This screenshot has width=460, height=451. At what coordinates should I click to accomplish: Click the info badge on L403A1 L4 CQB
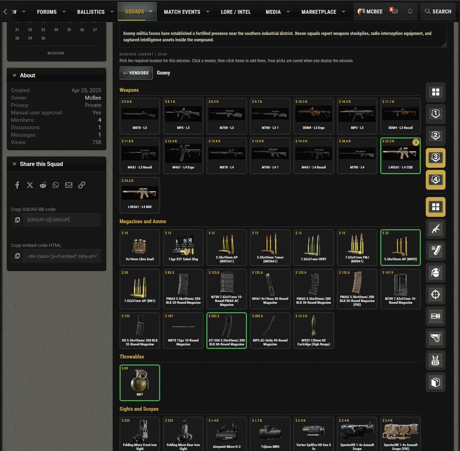click(x=416, y=142)
